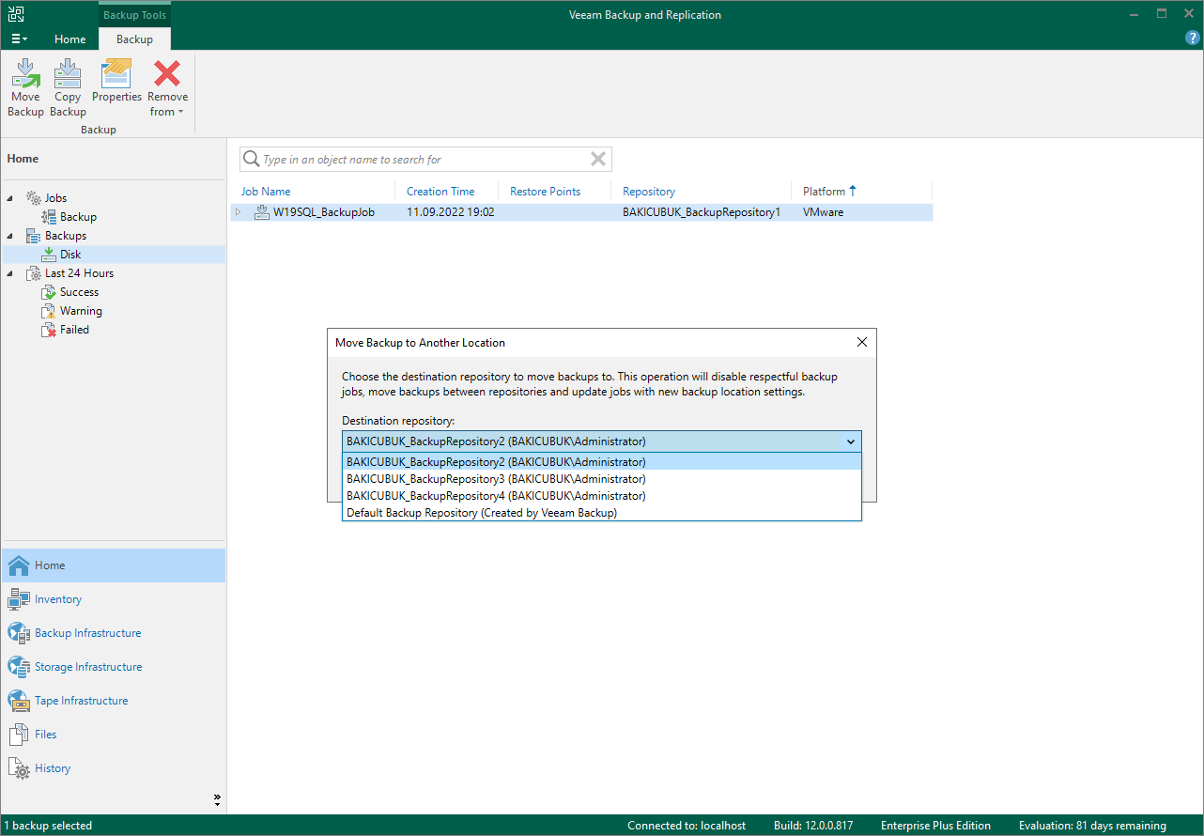Select the Jobs tree item
Viewport: 1204px width, 836px height.
pyautogui.click(x=55, y=198)
